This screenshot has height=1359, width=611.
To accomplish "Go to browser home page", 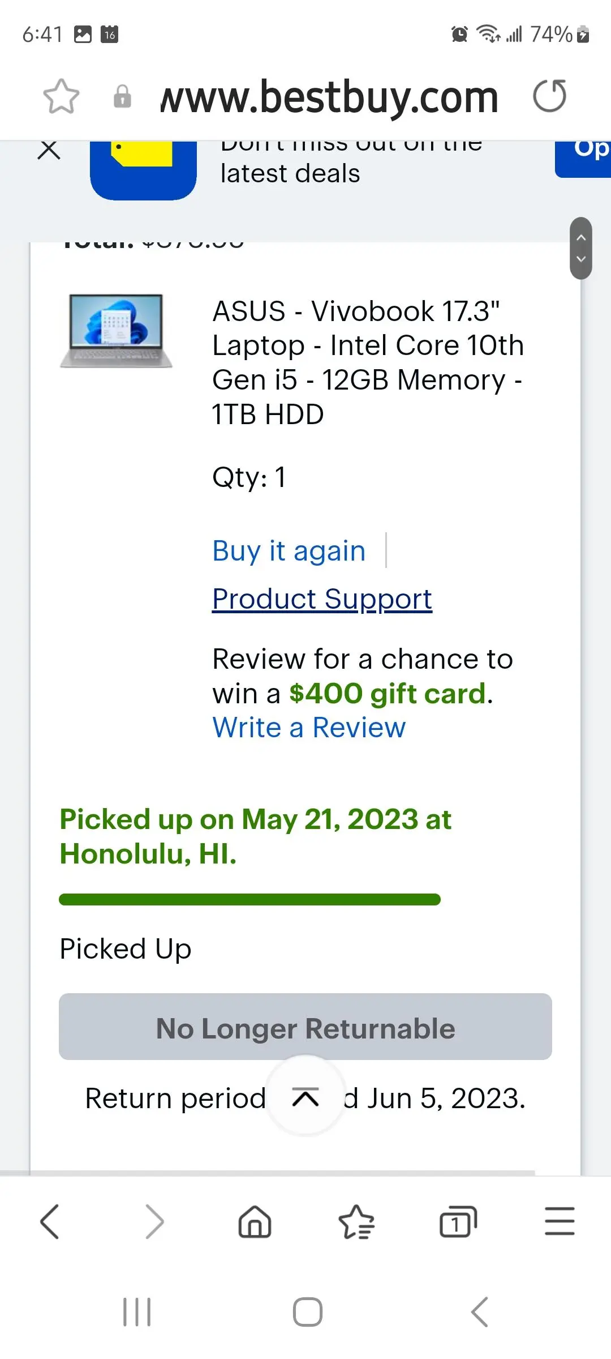I will click(x=255, y=1221).
